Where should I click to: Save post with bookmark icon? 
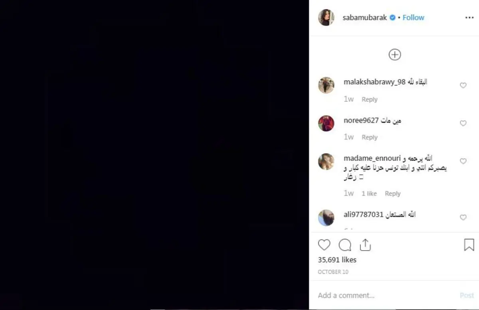coord(469,245)
